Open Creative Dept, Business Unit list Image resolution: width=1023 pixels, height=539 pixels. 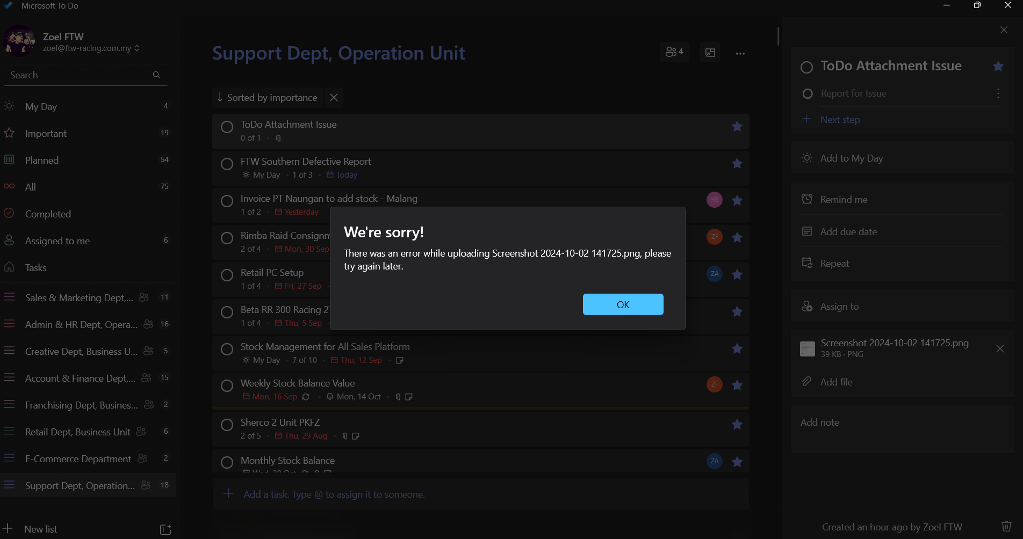(88, 351)
